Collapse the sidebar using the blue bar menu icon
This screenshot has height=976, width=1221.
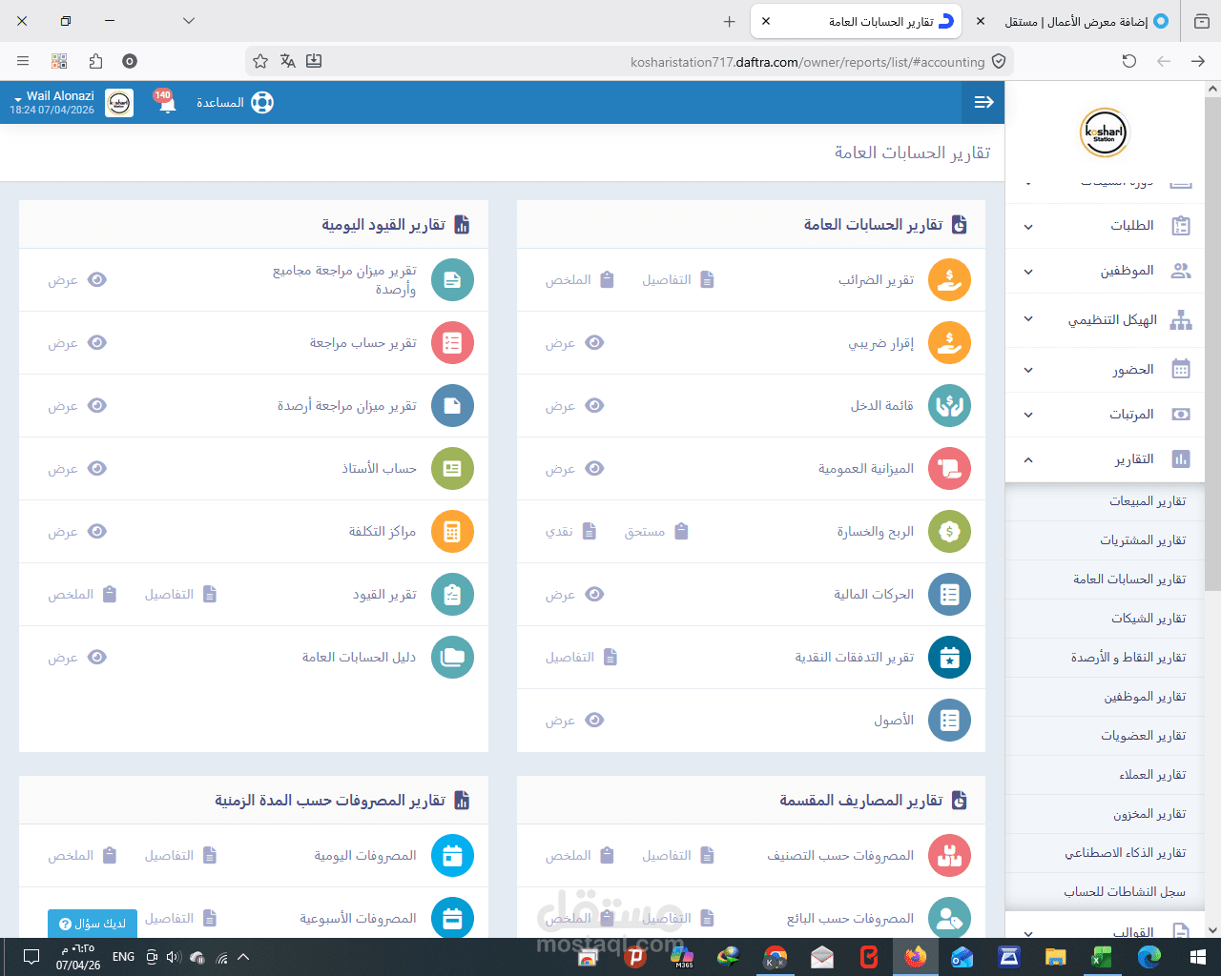(983, 102)
